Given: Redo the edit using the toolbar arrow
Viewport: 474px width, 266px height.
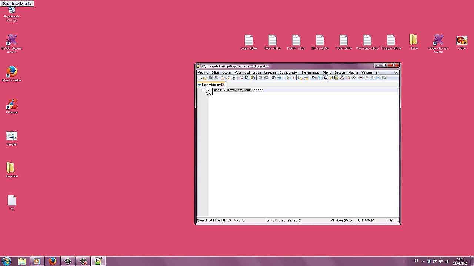Looking at the screenshot, I should click(266, 78).
